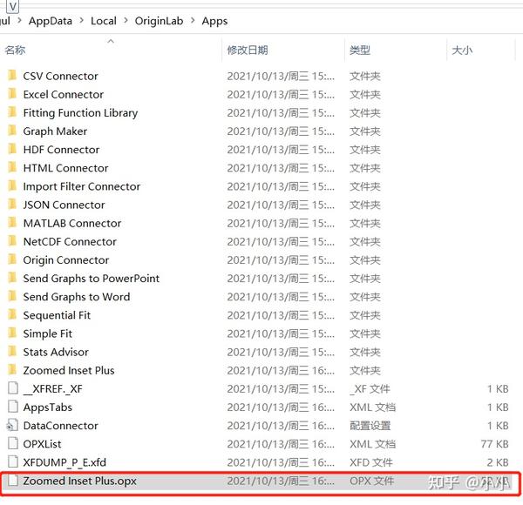The image size is (523, 505).
Task: Click the AppsTabs file icon
Action: [13, 407]
